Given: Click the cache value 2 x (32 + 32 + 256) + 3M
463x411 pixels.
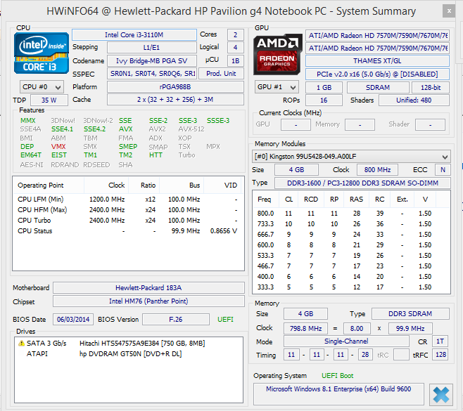Looking at the screenshot, I should (175, 100).
